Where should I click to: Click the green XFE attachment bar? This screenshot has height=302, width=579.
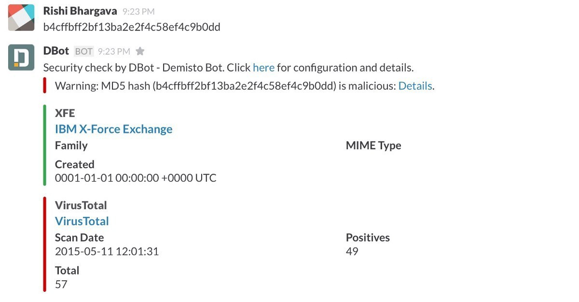click(x=44, y=145)
